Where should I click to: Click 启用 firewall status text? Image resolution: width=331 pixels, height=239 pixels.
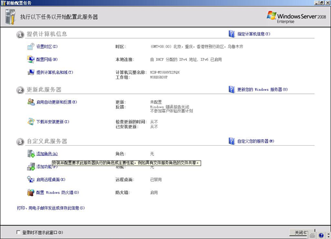click(154, 192)
